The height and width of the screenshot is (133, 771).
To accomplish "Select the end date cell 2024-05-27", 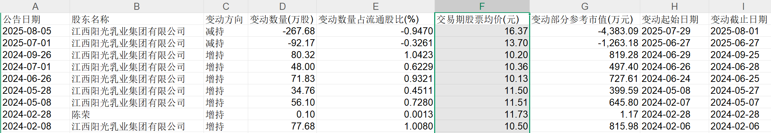I will click(740, 91).
